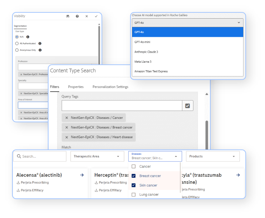Confirm Visibility dialog with checkmark icon
265x218 pixels.
[x=96, y=16]
